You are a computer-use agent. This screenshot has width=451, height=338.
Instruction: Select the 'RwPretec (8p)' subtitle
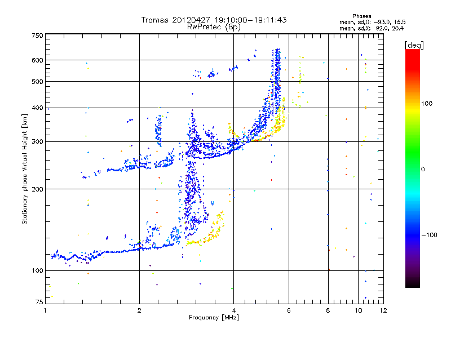(214, 27)
